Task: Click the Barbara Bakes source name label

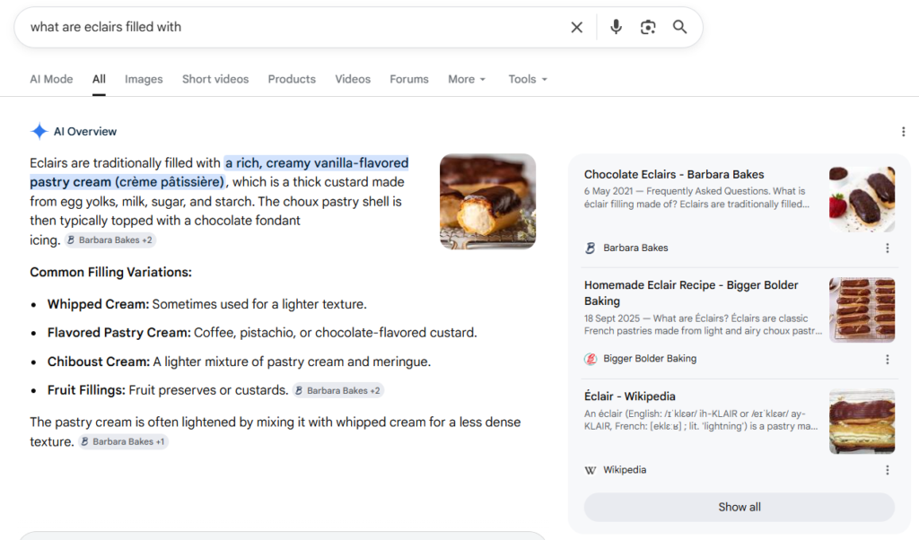Action: click(x=636, y=248)
